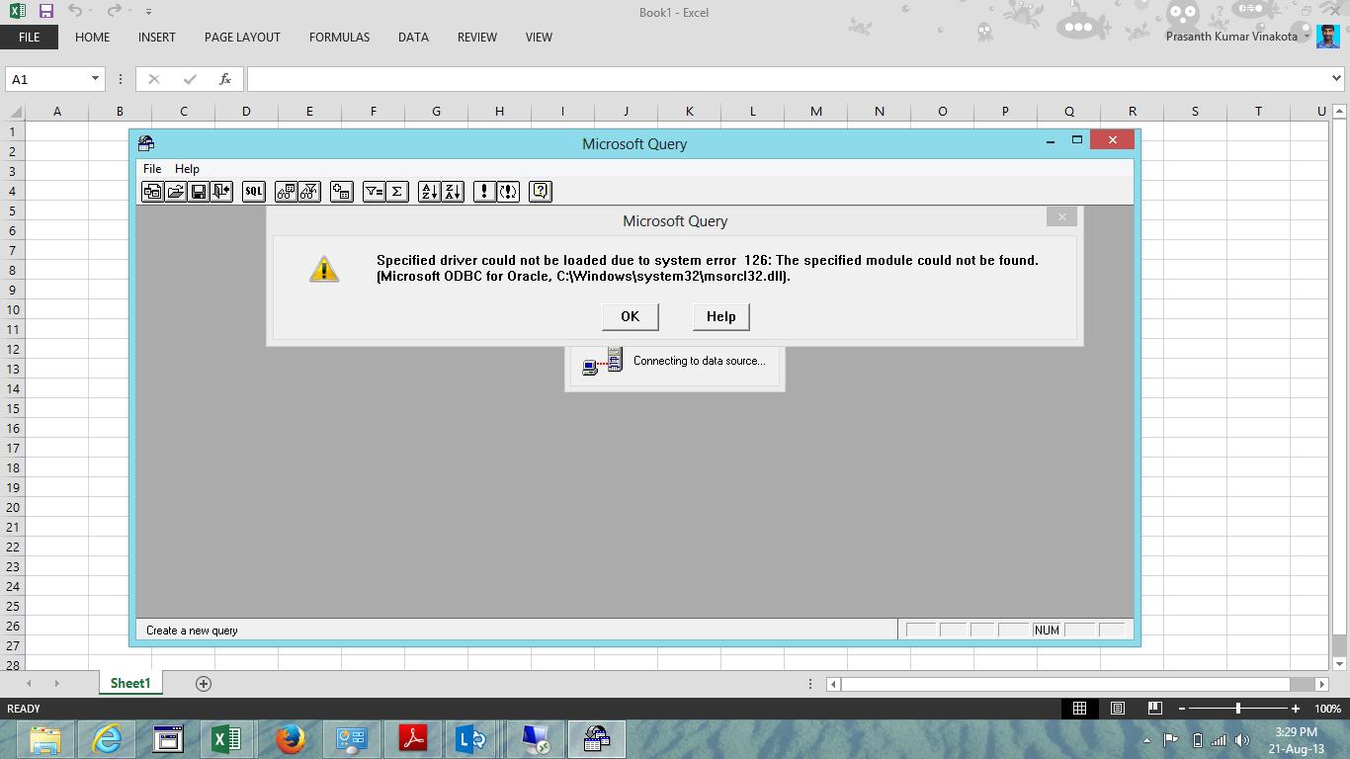Viewport: 1350px width, 759px height.
Task: Click the zoom slider handle
Action: pyautogui.click(x=1238, y=708)
